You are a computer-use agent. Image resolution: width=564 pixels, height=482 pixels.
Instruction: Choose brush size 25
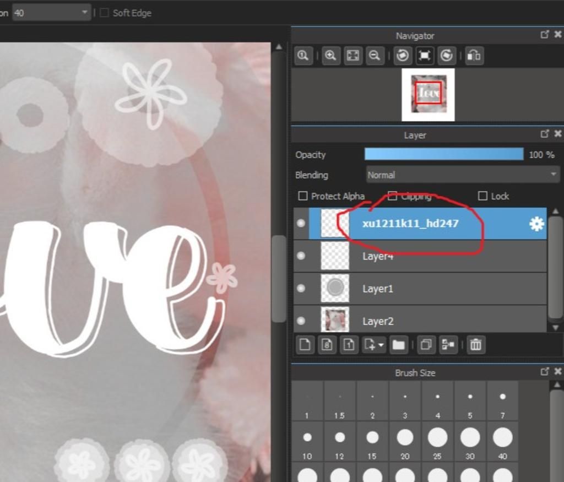click(437, 442)
